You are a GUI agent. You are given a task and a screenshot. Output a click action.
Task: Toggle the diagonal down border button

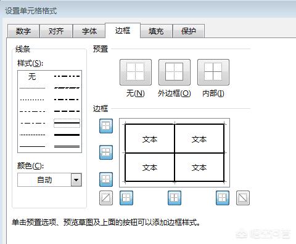[243, 198]
